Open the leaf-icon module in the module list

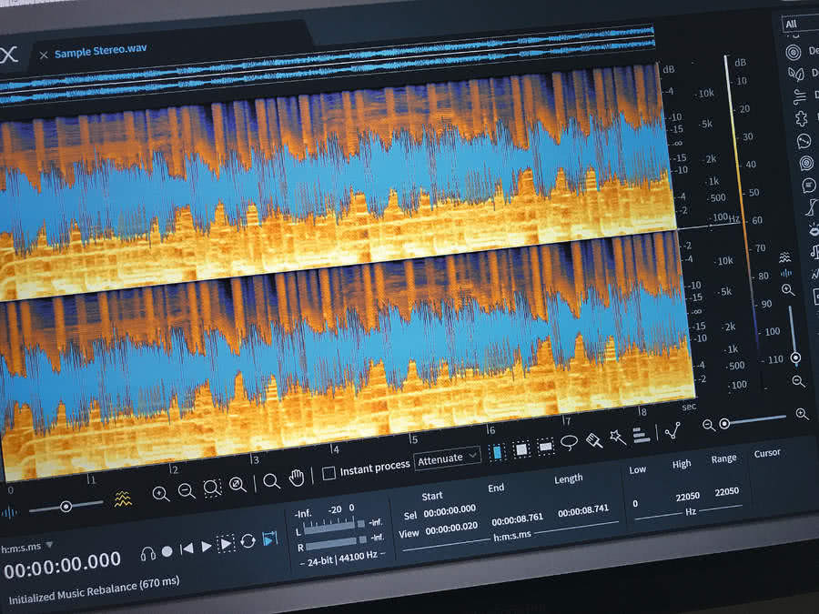(x=795, y=73)
